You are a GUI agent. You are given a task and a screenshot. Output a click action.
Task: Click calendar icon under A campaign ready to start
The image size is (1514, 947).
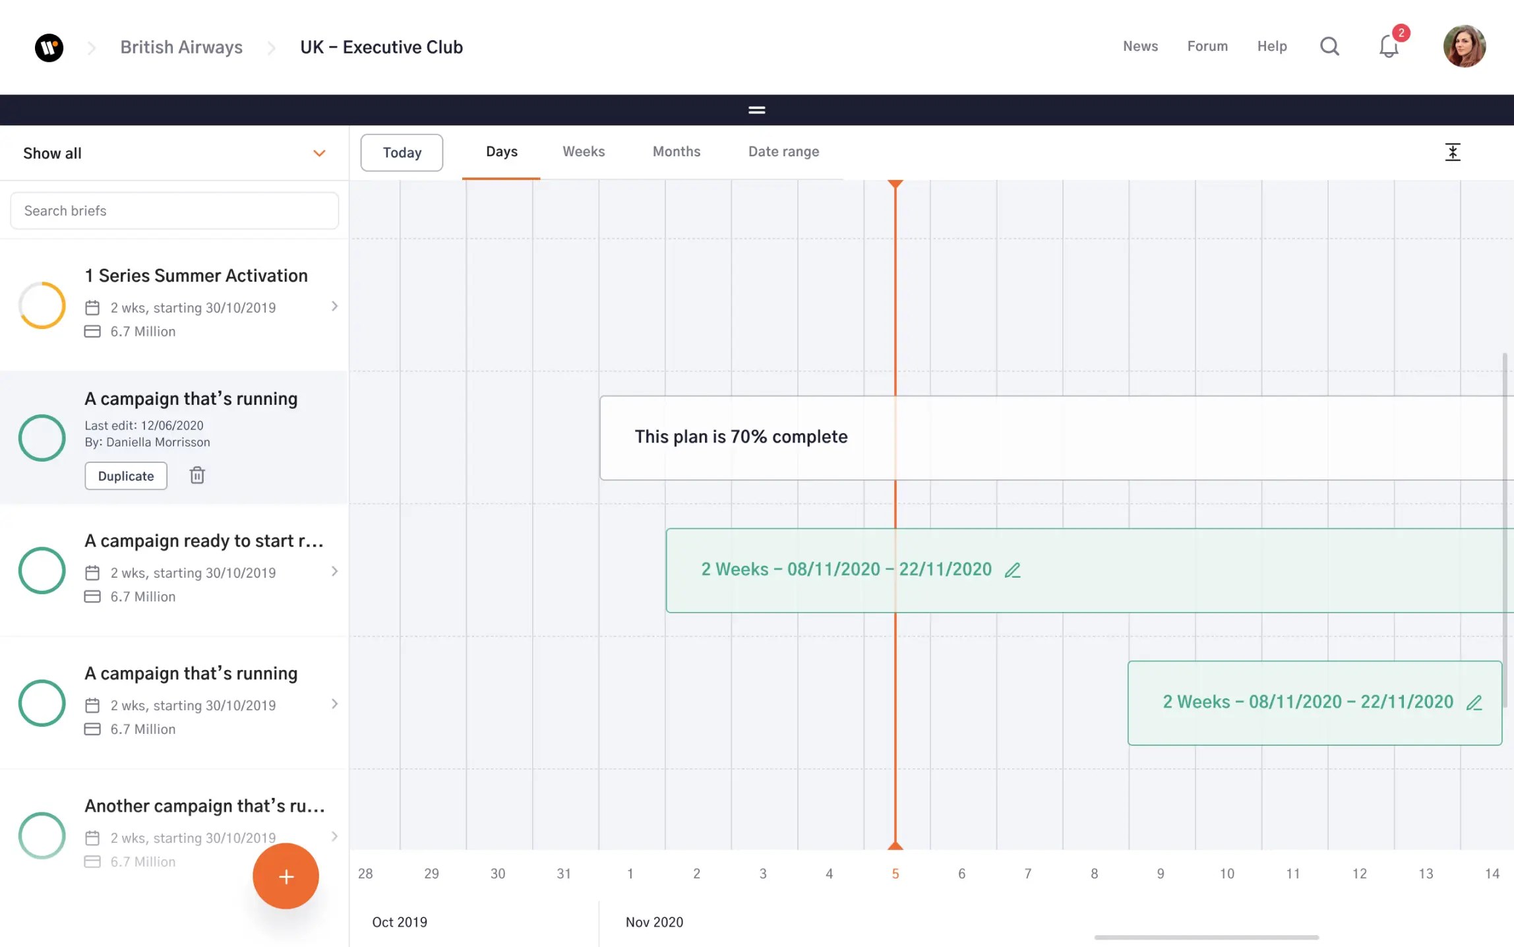click(92, 573)
